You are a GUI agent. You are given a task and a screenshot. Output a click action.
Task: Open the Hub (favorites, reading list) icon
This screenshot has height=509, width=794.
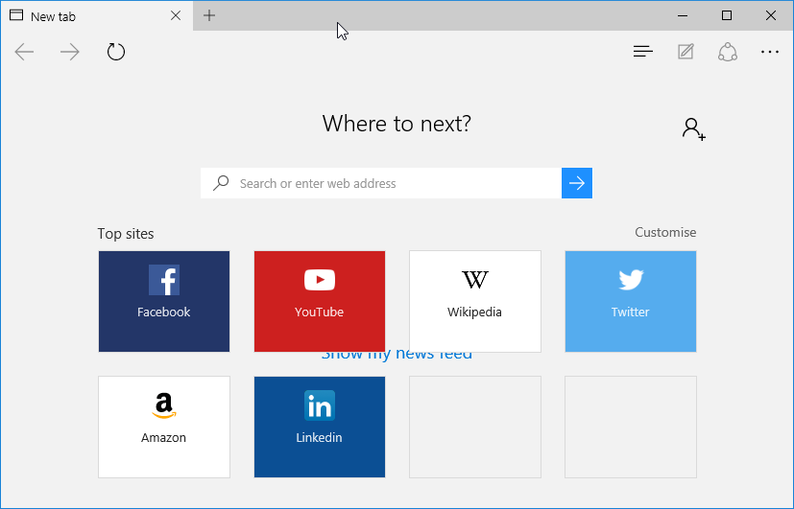tap(643, 51)
